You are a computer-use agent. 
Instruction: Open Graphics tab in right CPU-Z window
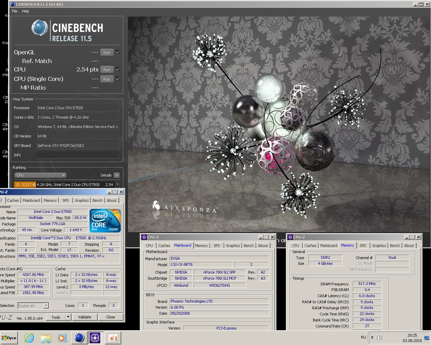point(379,246)
